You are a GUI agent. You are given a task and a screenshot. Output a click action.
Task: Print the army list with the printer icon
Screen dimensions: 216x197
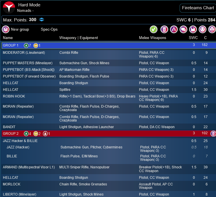coord(212,29)
